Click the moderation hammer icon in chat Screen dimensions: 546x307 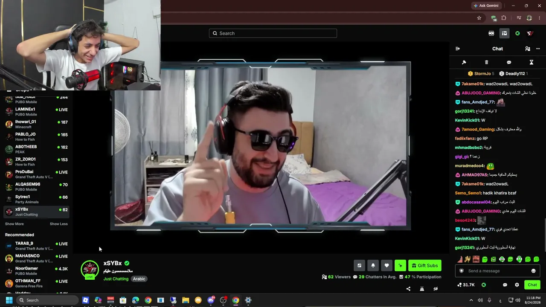point(464,62)
